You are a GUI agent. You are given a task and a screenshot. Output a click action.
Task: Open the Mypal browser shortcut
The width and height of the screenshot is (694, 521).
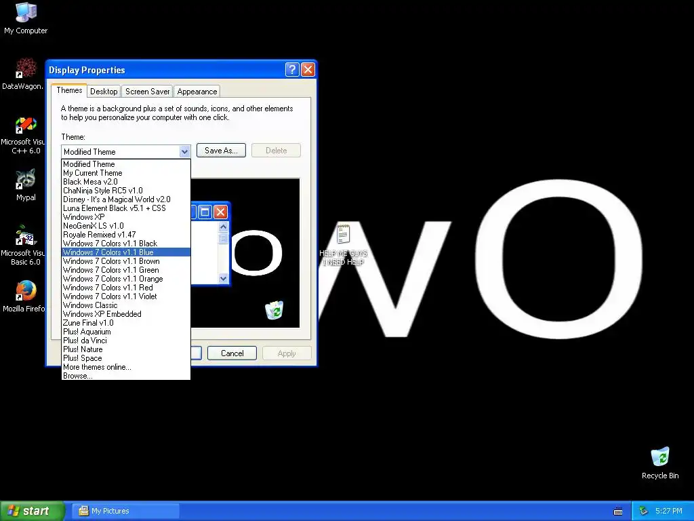tap(26, 185)
